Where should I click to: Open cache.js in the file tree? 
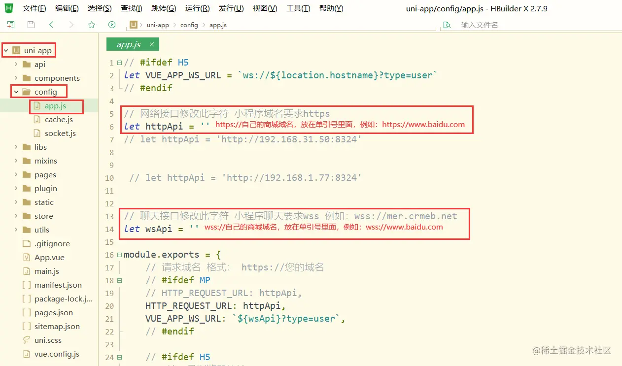click(59, 119)
